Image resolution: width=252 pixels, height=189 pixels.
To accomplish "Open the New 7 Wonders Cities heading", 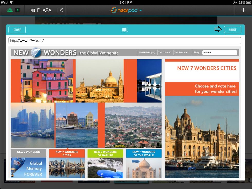I will click(207, 68).
